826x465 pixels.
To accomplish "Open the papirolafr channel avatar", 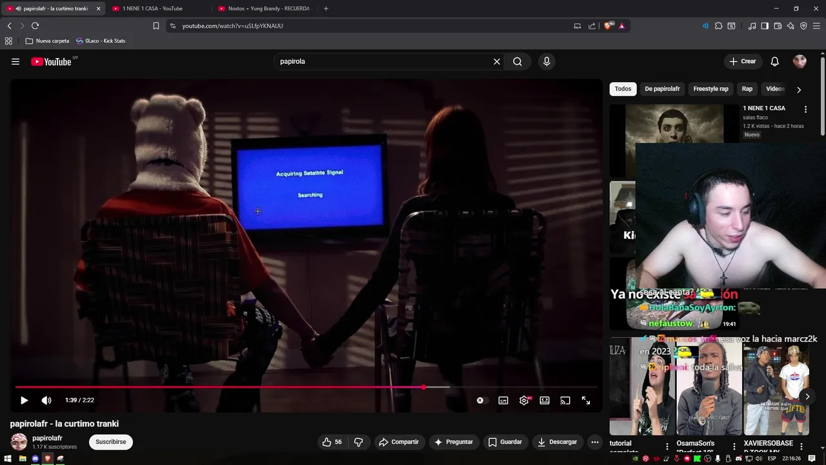I will (x=19, y=442).
